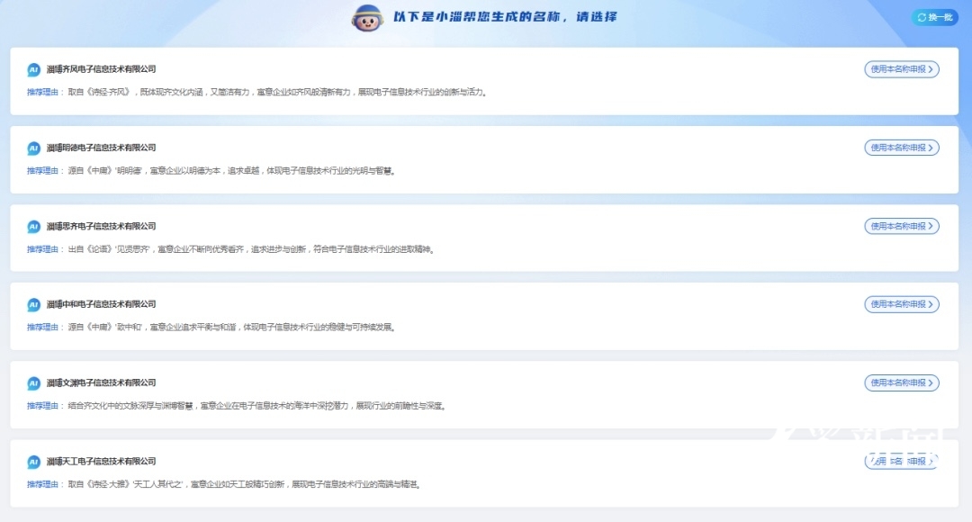Click 换一批 to refresh the names
Image resolution: width=972 pixels, height=522 pixels.
coord(934,17)
